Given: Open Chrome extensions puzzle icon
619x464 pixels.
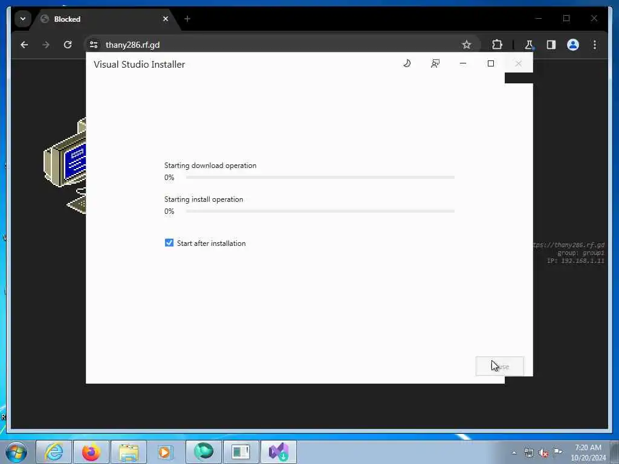Looking at the screenshot, I should tap(497, 45).
